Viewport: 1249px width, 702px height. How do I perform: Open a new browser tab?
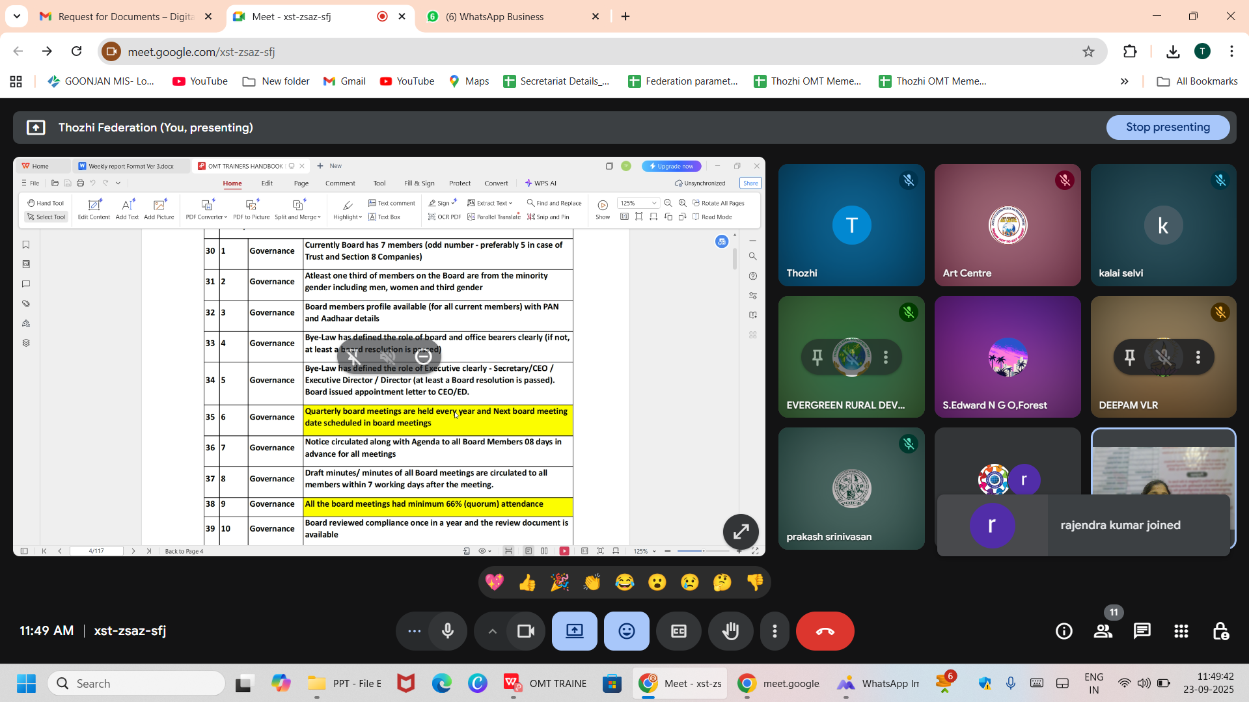click(625, 16)
